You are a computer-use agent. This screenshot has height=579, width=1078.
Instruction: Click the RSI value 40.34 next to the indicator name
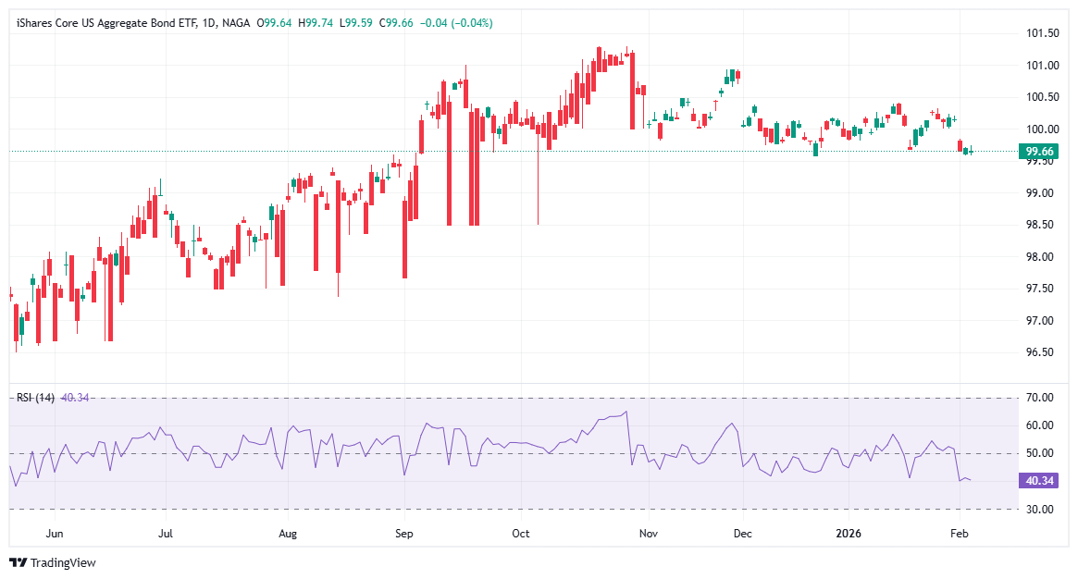(75, 397)
